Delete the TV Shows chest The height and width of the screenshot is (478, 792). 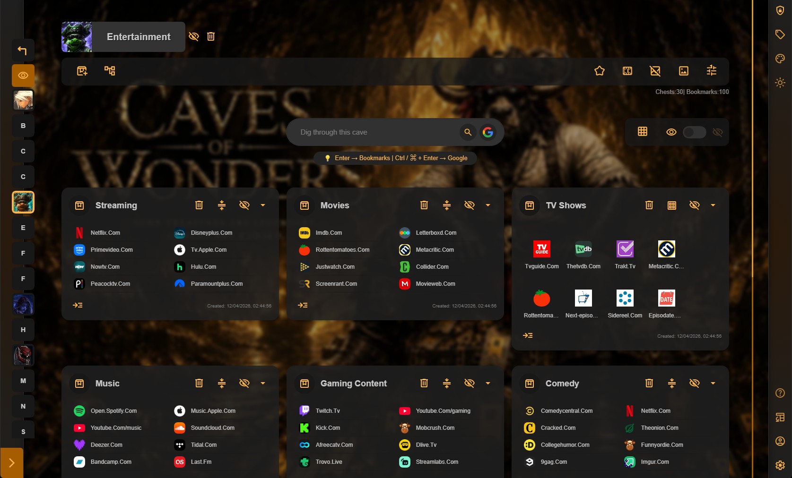pyautogui.click(x=649, y=205)
